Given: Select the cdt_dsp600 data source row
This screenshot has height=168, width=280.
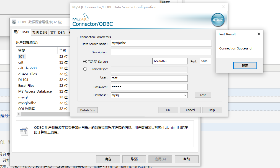Looking at the screenshot, I should tap(43, 68).
